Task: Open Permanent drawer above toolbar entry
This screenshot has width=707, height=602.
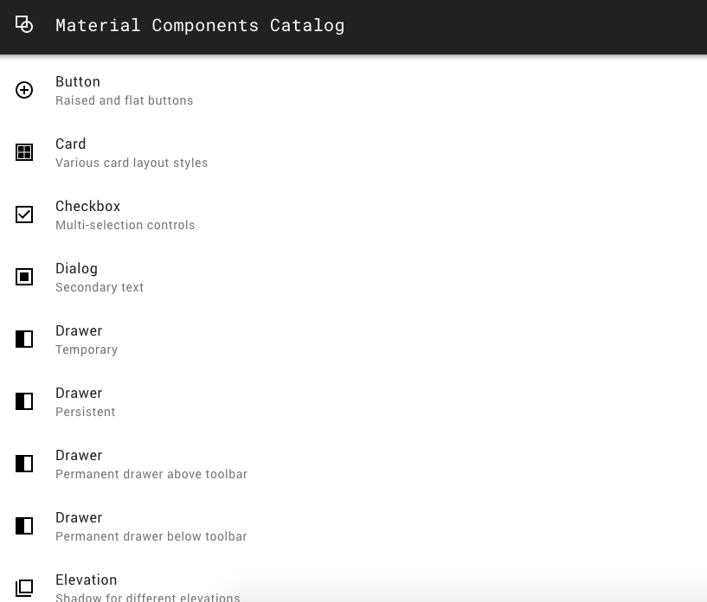Action: (151, 475)
